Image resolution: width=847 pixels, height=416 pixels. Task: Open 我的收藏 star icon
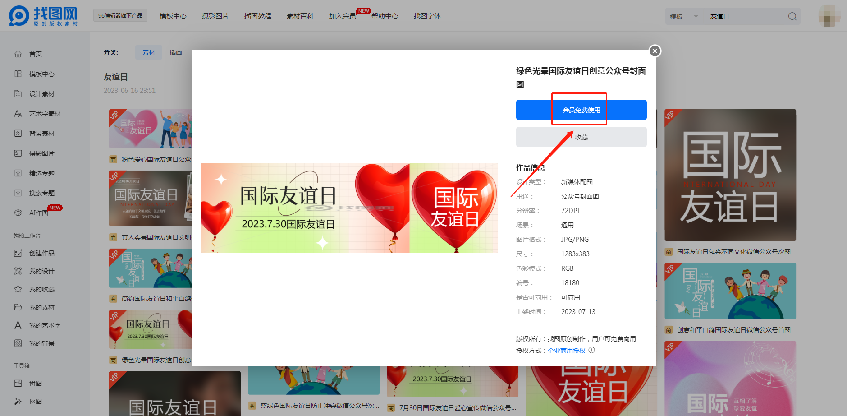[x=18, y=289]
